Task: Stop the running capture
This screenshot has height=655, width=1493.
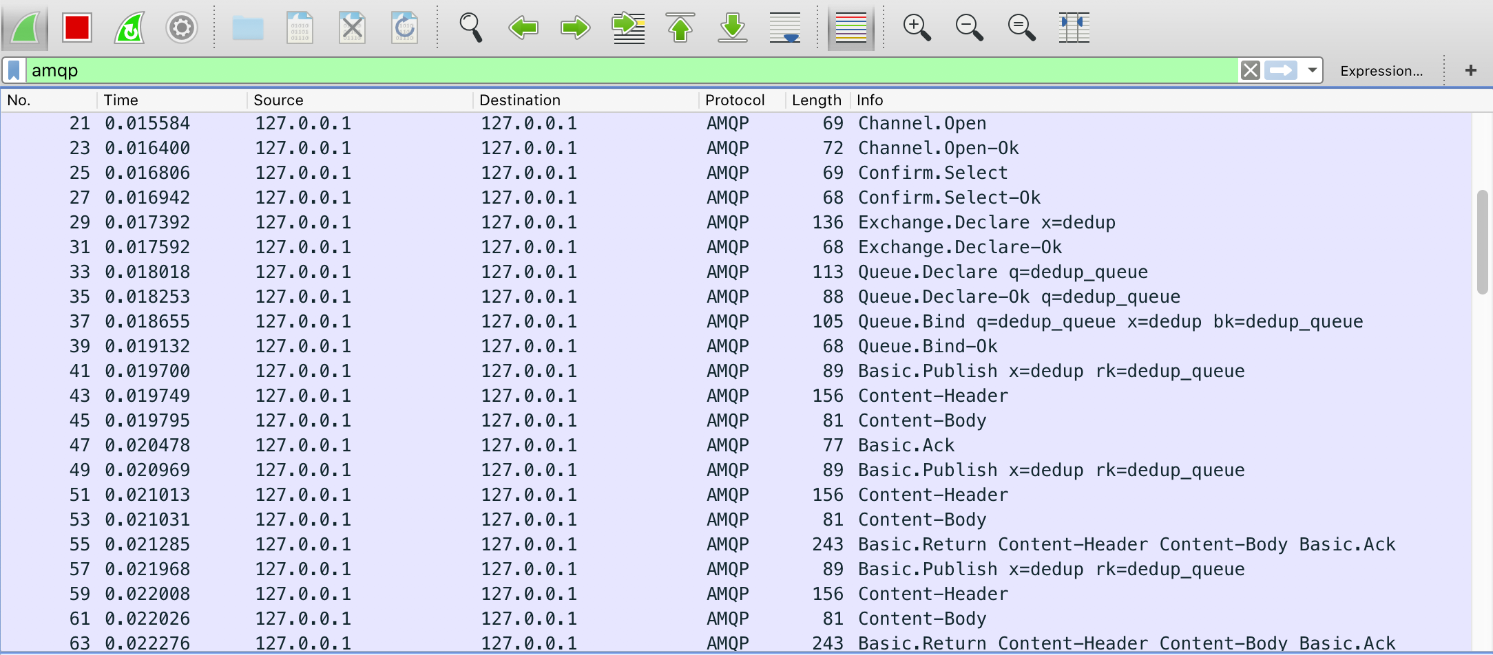Action: point(77,28)
